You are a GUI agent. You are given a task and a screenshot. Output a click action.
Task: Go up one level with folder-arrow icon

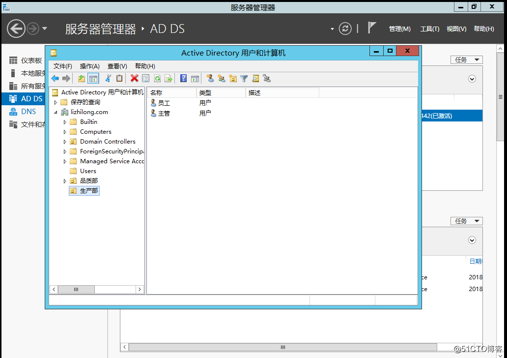pos(82,78)
